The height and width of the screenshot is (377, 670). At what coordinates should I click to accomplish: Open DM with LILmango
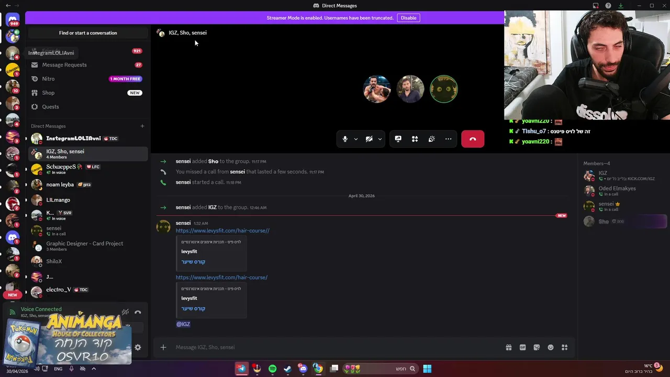tap(88, 200)
